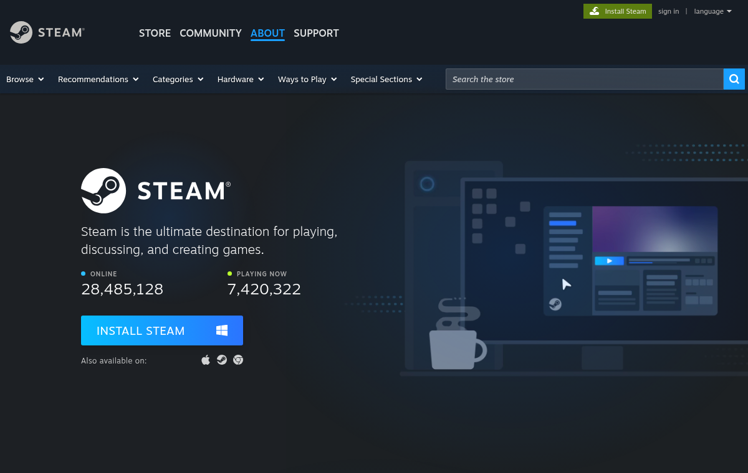Expand the Special Sections dropdown
Viewport: 748px width, 473px height.
click(386, 79)
